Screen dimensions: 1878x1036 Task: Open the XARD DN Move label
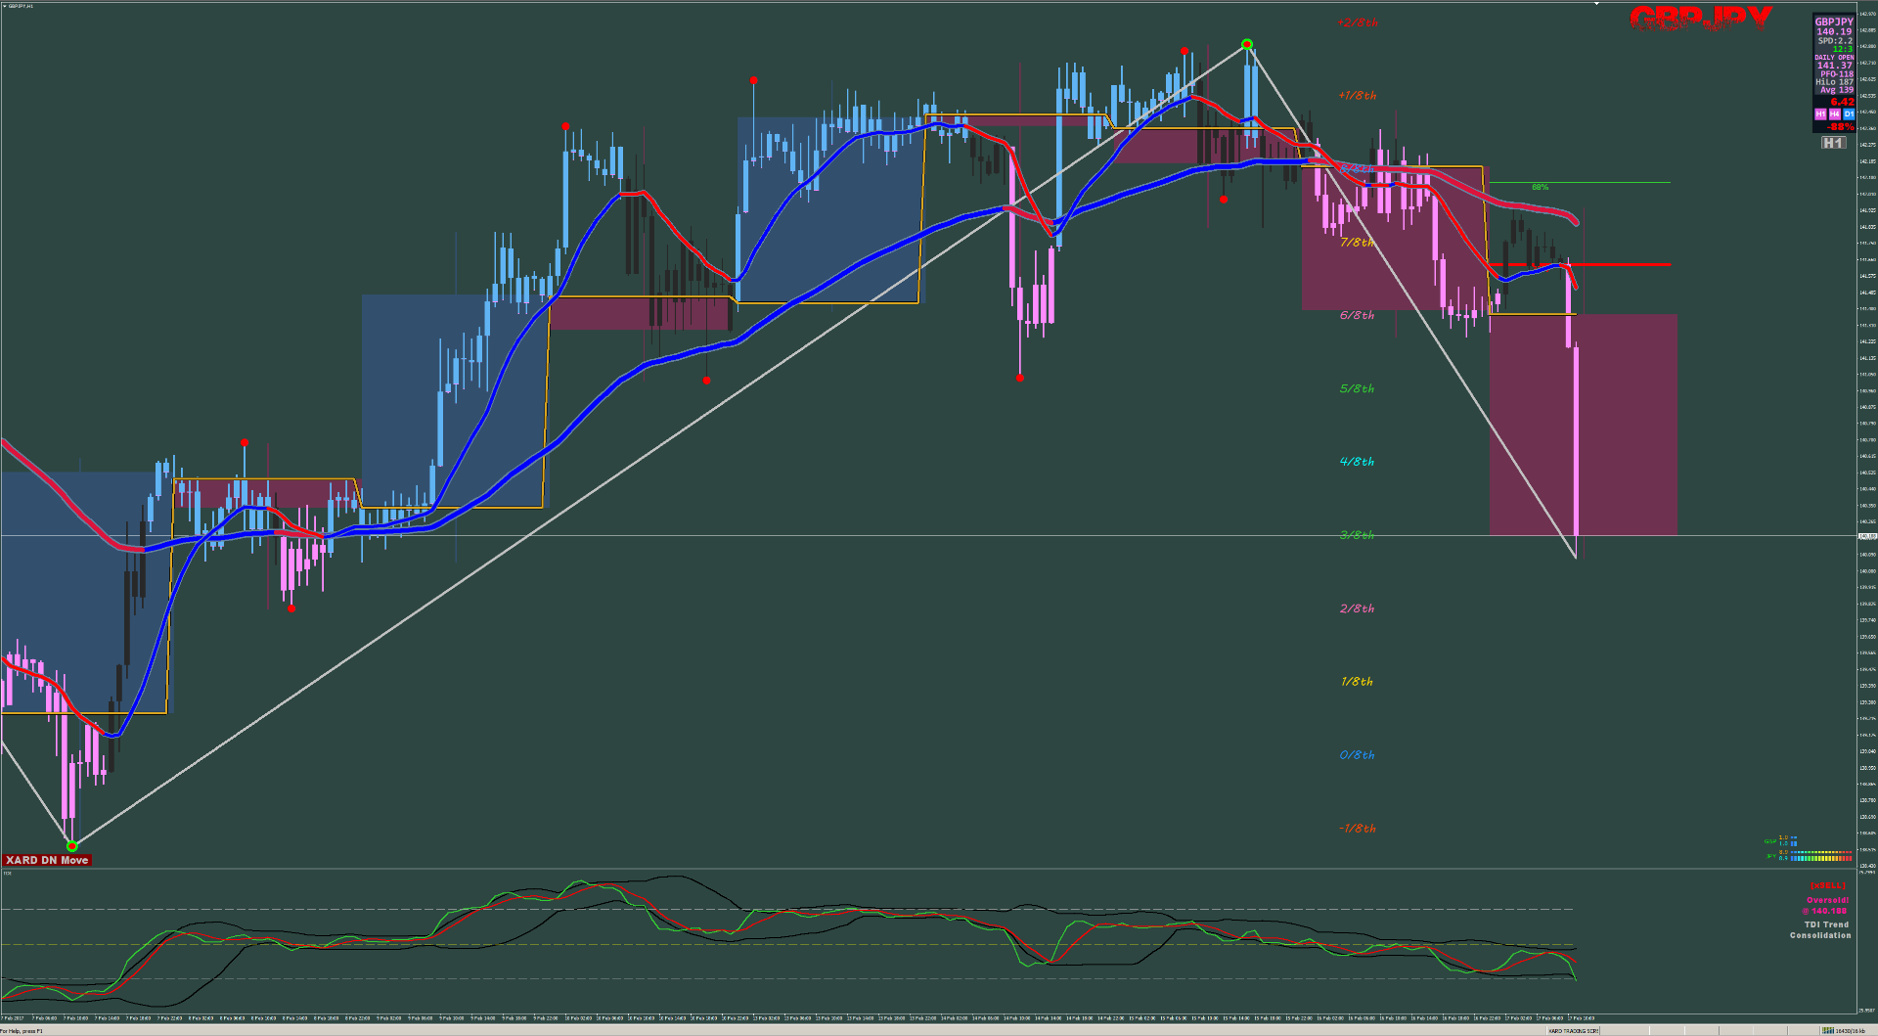click(x=47, y=860)
